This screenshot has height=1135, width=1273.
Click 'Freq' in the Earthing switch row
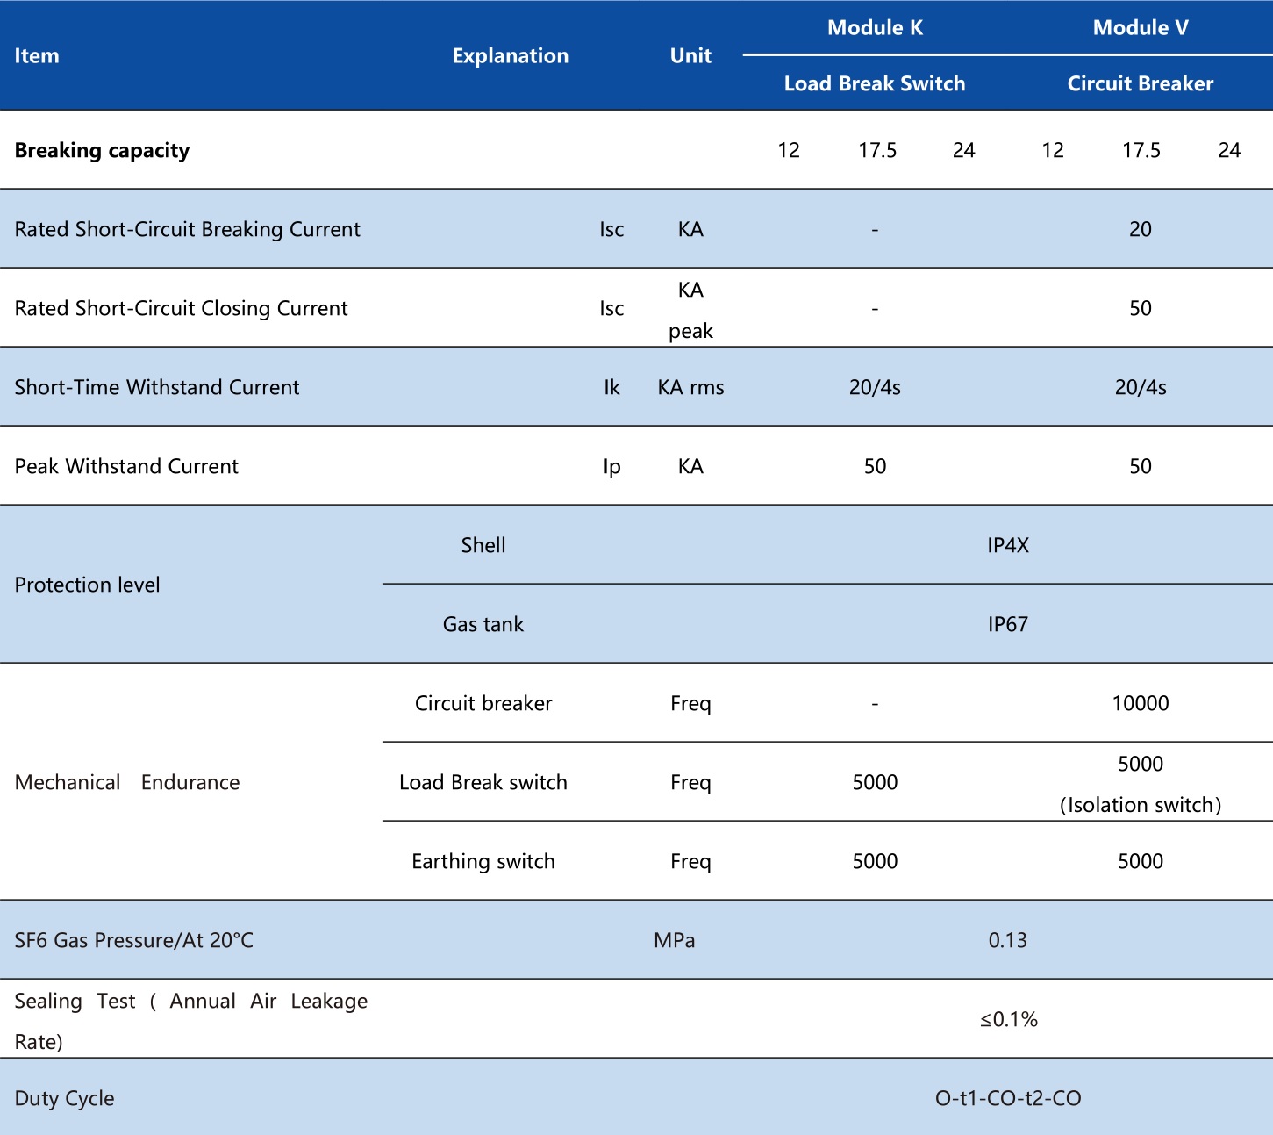[690, 861]
